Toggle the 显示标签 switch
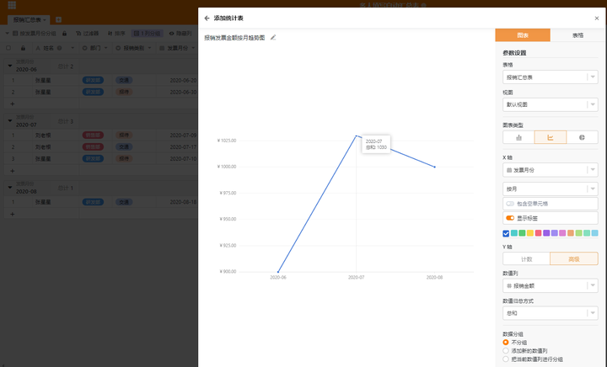 [510, 218]
